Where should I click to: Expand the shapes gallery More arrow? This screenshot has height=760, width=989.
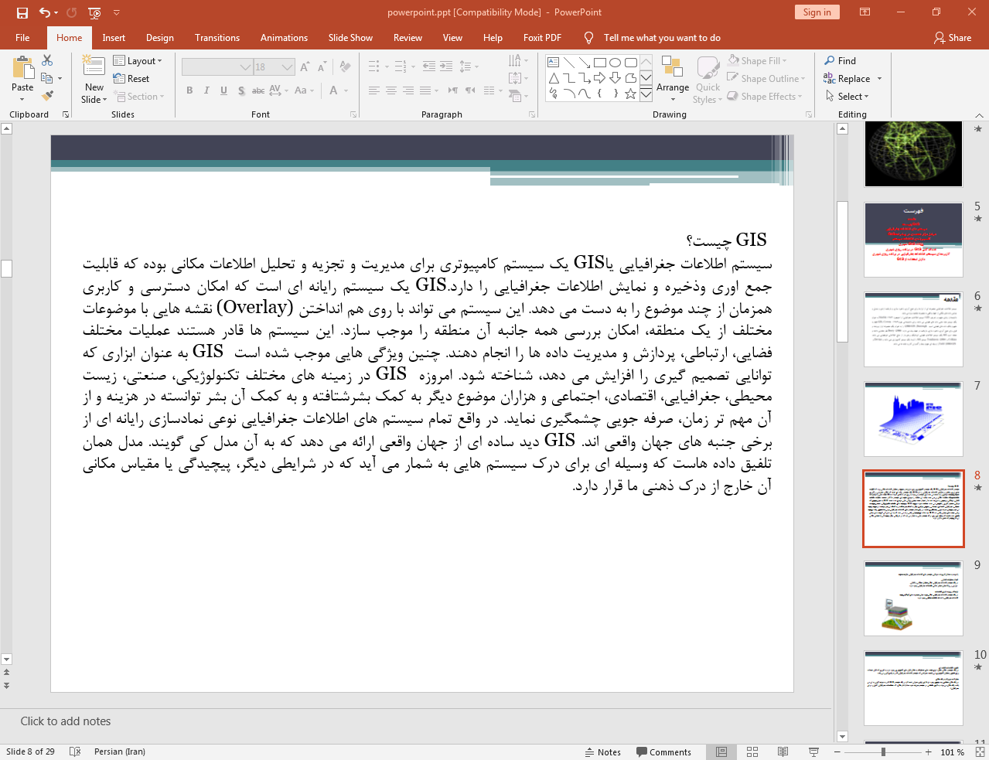pyautogui.click(x=646, y=94)
